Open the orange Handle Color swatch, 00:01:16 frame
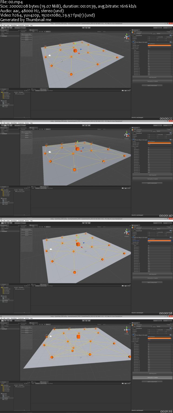The image size is (173, 413). click(159, 338)
